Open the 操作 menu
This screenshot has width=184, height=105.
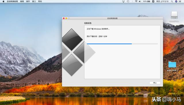pos(28,1)
